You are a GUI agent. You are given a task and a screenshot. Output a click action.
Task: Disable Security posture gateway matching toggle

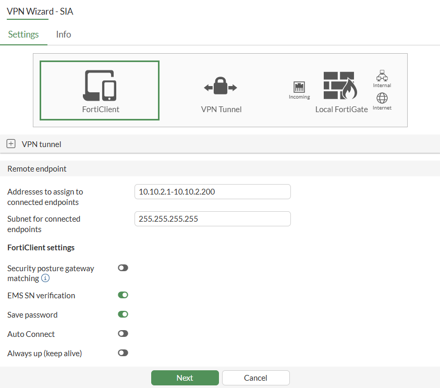(123, 268)
